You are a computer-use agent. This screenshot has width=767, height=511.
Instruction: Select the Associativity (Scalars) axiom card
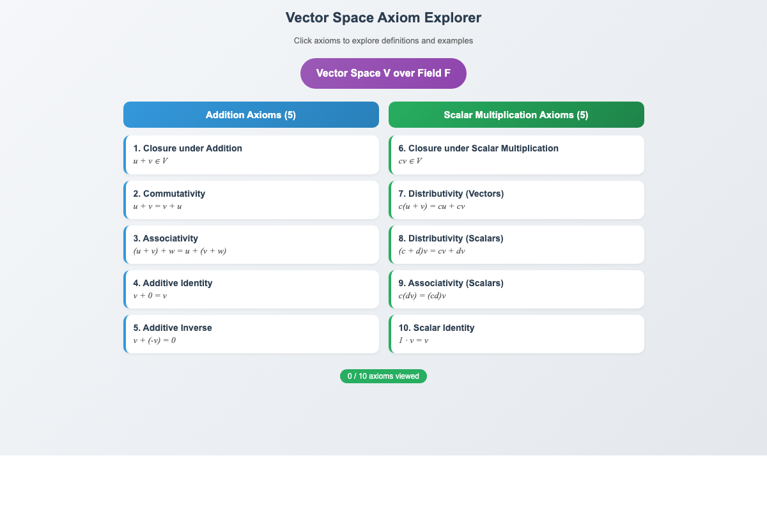(x=516, y=289)
